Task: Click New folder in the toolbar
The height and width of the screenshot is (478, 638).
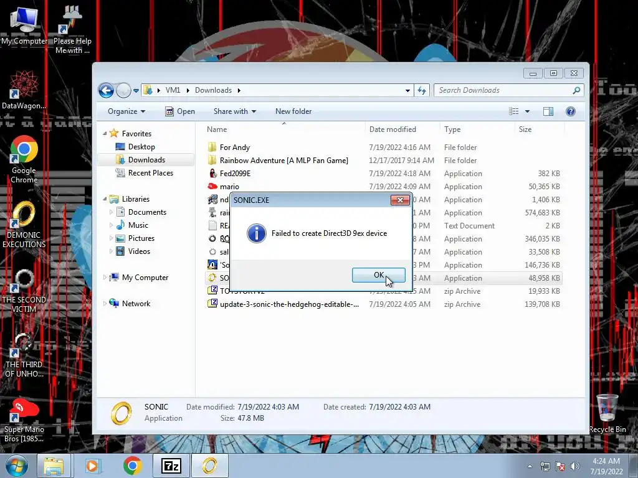Action: pos(293,111)
